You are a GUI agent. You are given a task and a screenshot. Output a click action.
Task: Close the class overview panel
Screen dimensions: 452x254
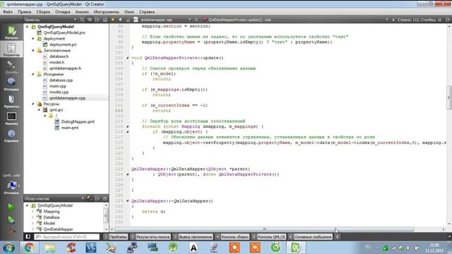(105, 198)
